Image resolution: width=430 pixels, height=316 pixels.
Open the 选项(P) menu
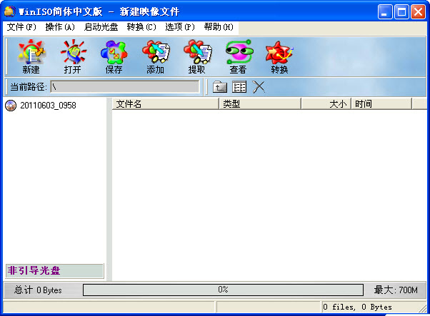click(180, 27)
